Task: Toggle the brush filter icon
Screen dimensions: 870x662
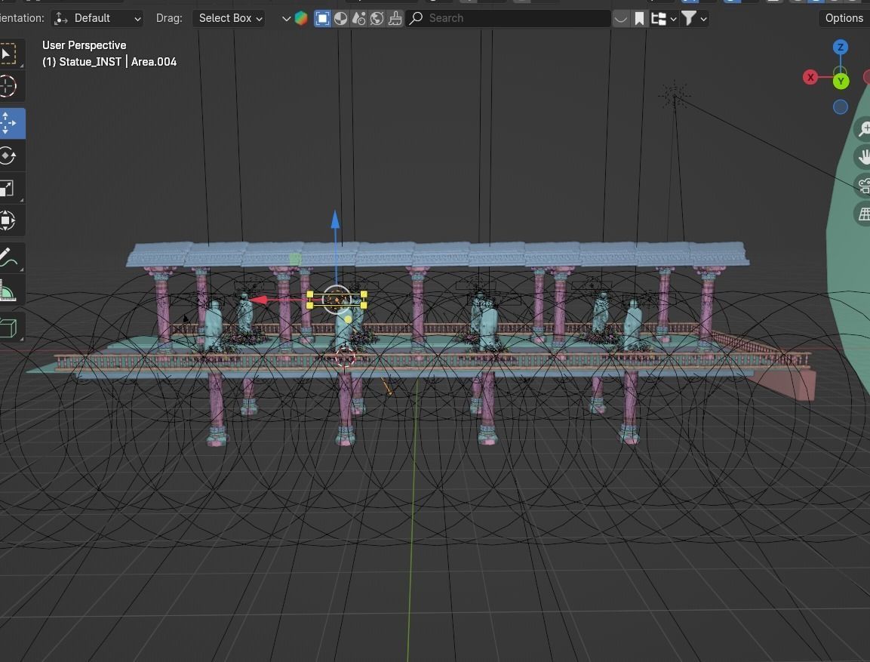Action: pyautogui.click(x=395, y=18)
